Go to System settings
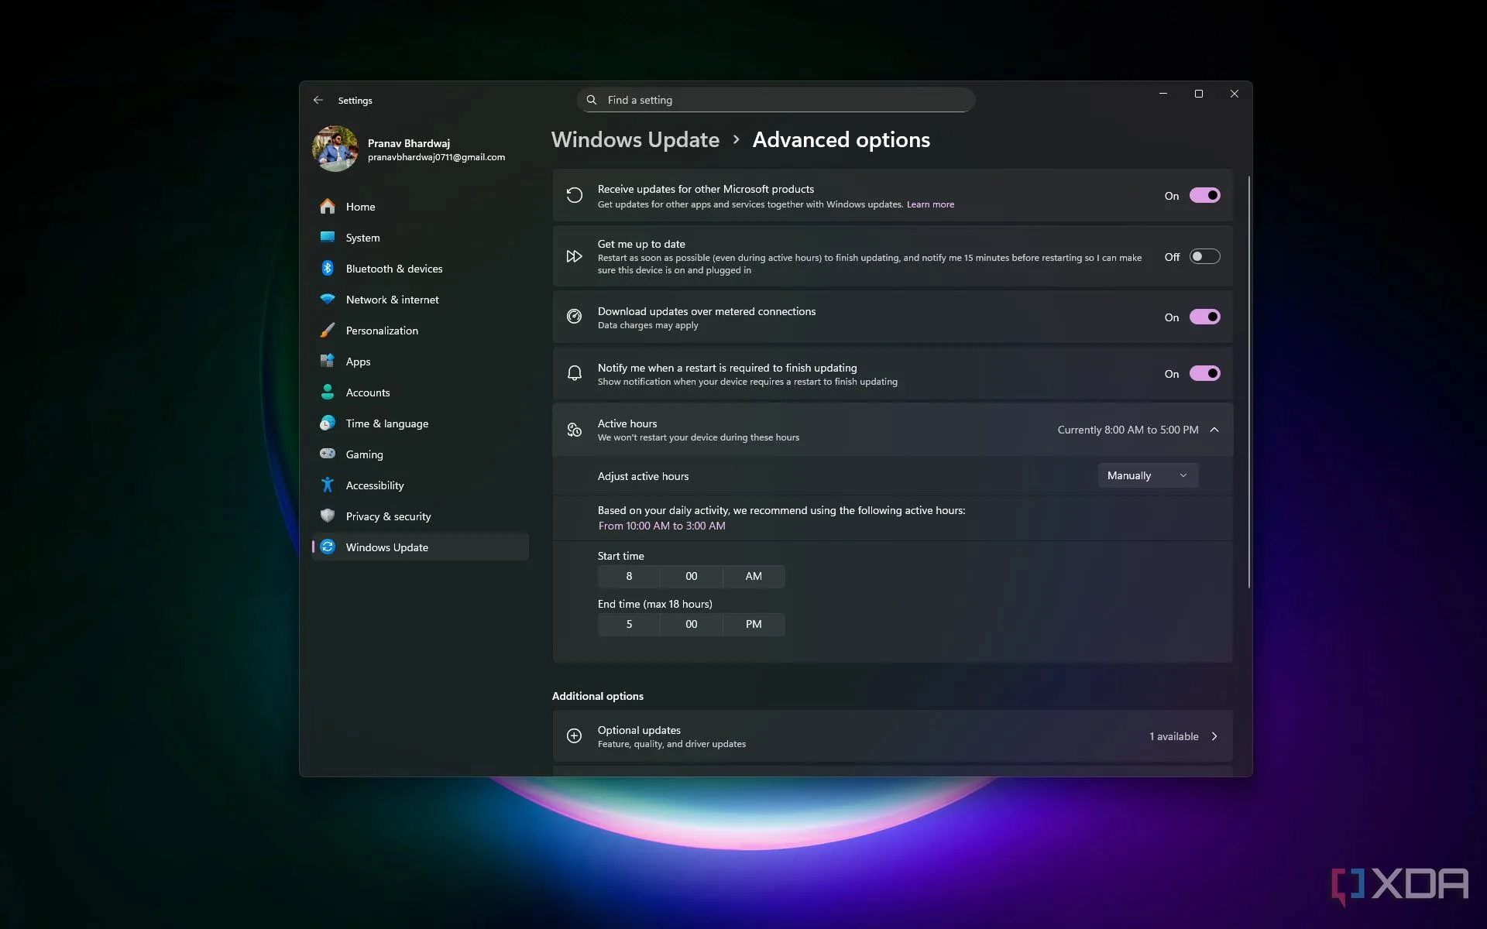 pos(420,237)
